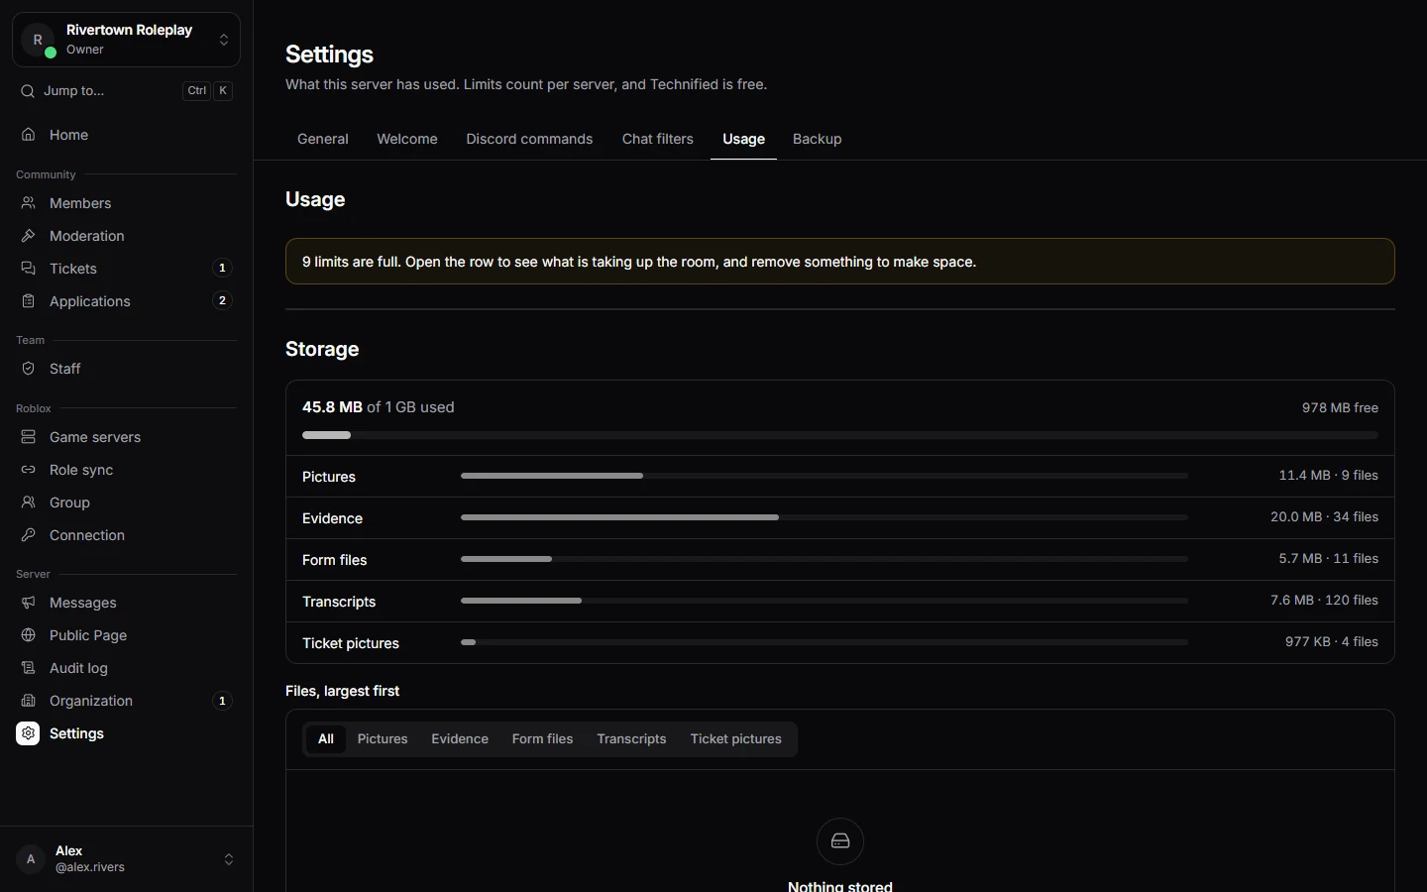
Task: Filter files list by Transcripts
Action: [x=631, y=739]
